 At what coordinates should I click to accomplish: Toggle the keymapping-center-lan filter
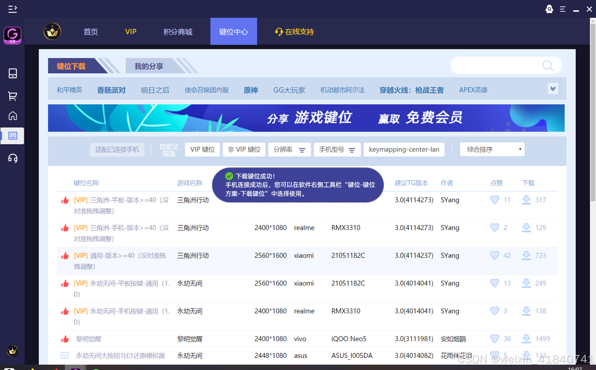point(404,150)
